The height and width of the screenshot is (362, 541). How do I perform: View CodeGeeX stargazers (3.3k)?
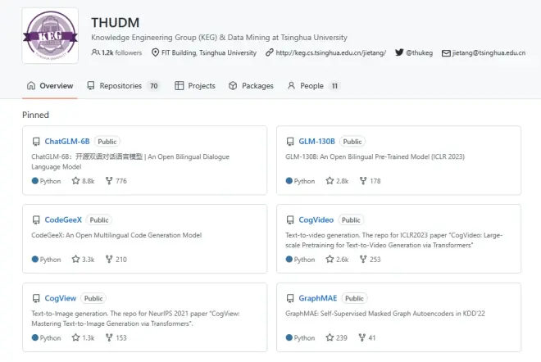coord(83,260)
